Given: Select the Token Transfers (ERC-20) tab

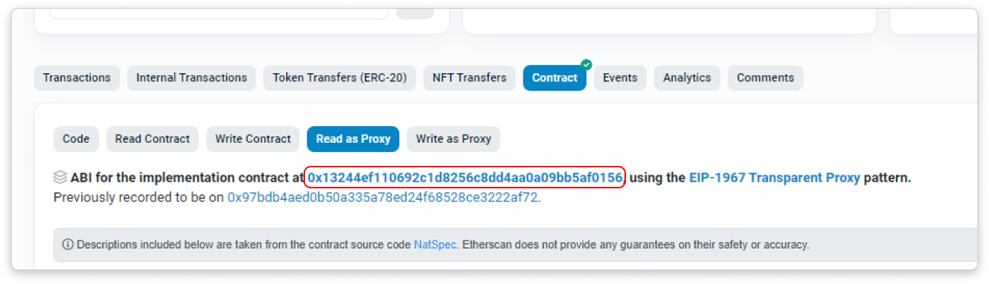Looking at the screenshot, I should tap(340, 78).
